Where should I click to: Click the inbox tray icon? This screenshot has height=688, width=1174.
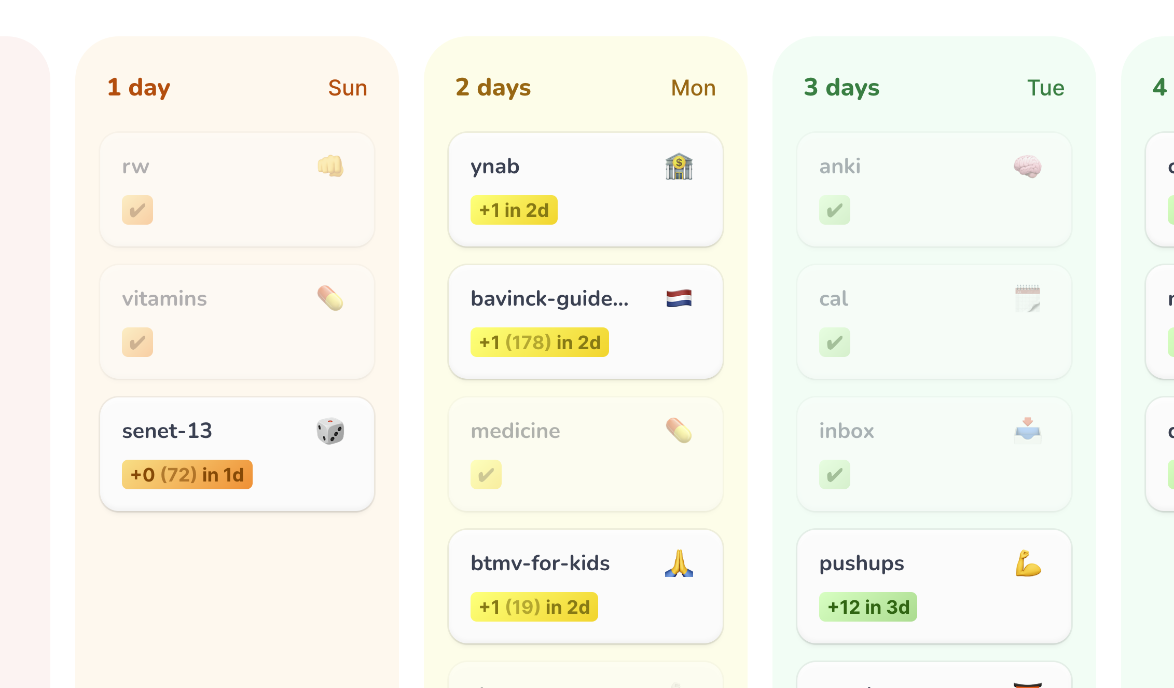click(1028, 431)
